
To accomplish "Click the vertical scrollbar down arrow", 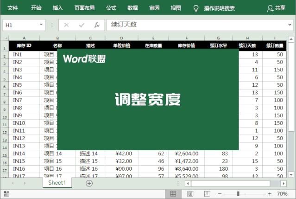I will coord(291,174).
